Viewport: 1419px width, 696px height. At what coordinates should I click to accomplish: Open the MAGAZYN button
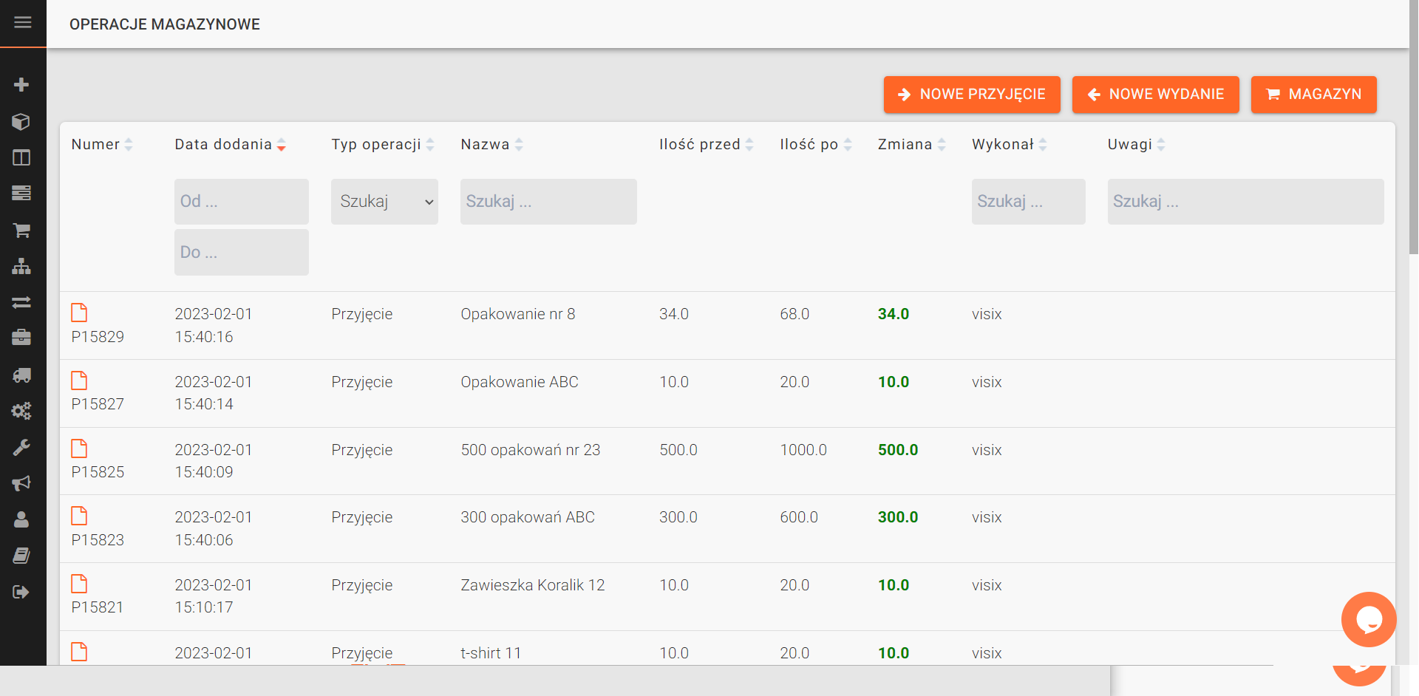tap(1313, 95)
